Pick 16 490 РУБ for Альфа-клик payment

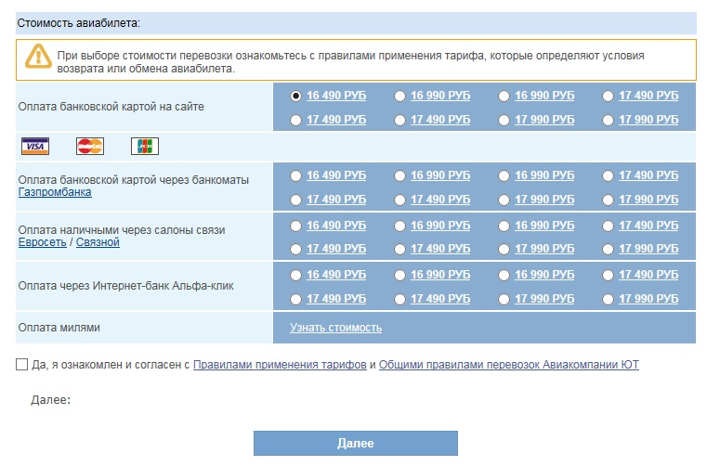[296, 276]
